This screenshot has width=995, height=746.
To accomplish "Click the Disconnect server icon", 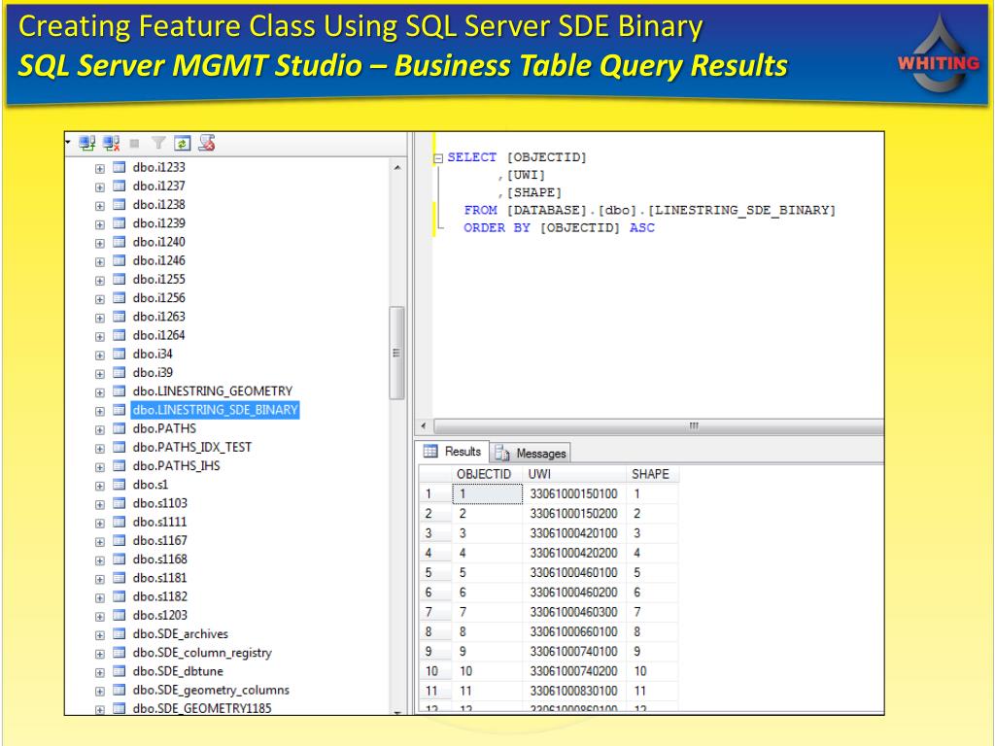I will tap(111, 144).
